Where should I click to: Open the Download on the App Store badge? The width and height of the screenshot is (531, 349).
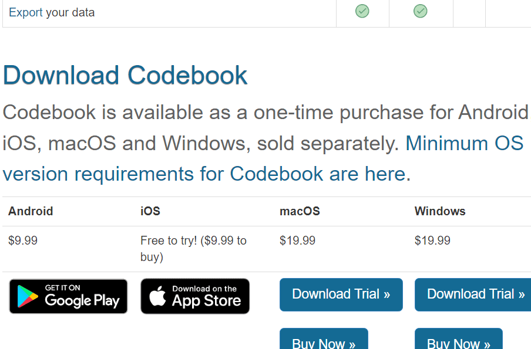(x=195, y=296)
